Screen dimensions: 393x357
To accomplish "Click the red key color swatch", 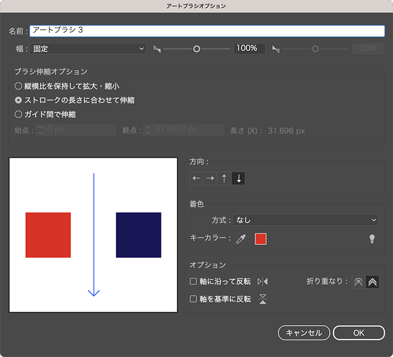I will tap(261, 239).
